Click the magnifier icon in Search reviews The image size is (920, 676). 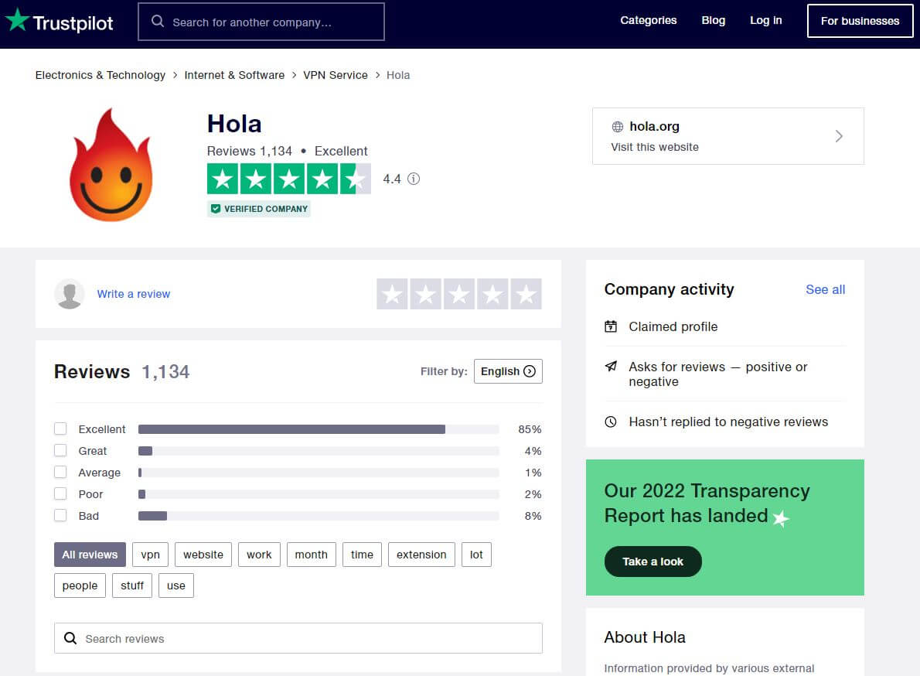point(70,638)
